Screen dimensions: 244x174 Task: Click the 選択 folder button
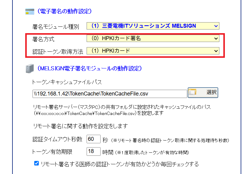(x=203, y=92)
